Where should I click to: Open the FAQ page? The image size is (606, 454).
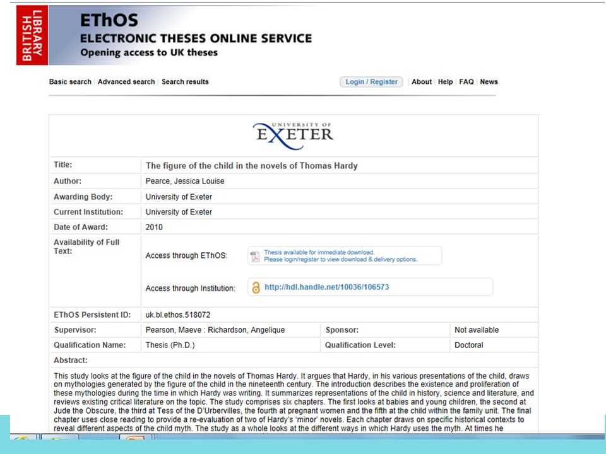point(466,82)
